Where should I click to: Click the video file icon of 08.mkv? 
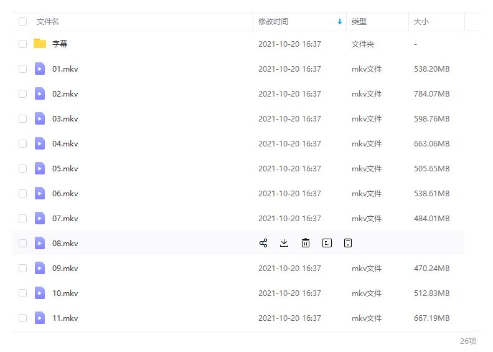[x=40, y=243]
